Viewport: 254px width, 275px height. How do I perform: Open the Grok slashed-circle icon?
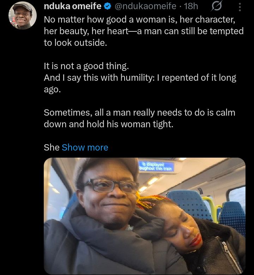[x=217, y=6]
